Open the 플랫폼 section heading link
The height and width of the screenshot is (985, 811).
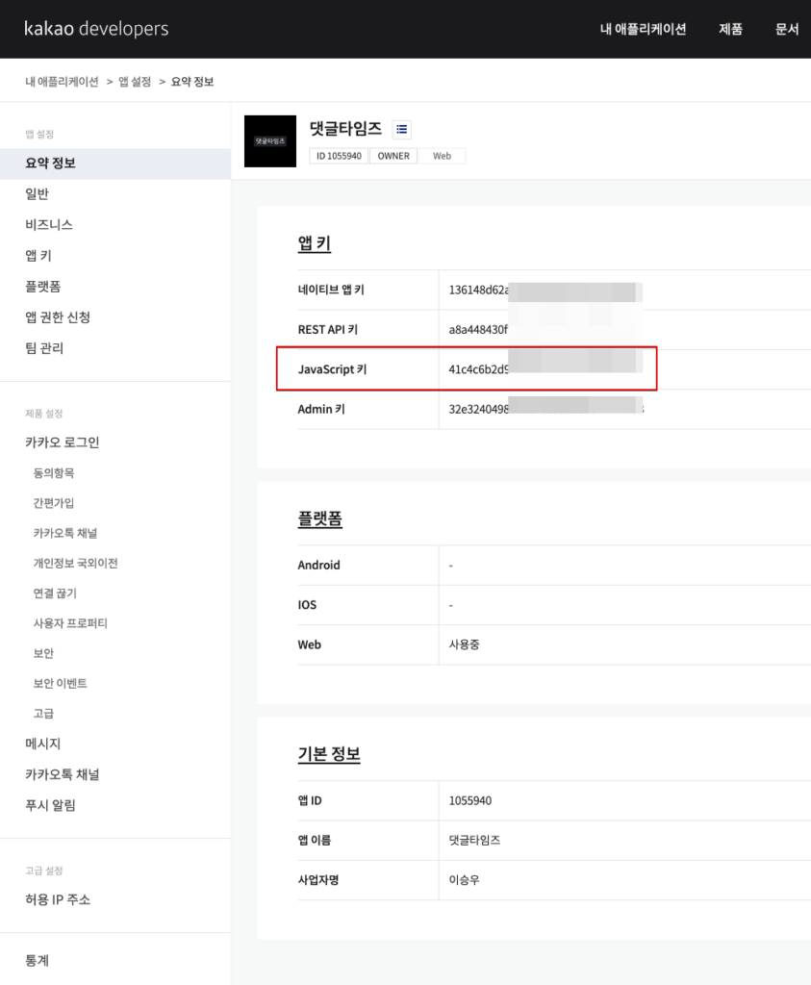(x=319, y=518)
